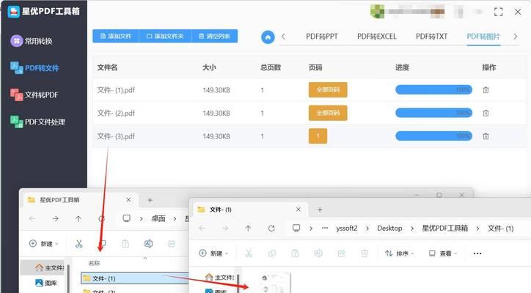Open 新建 dropdown in 文件- (1) window
This screenshot has width=531, height=293.
pos(213,253)
